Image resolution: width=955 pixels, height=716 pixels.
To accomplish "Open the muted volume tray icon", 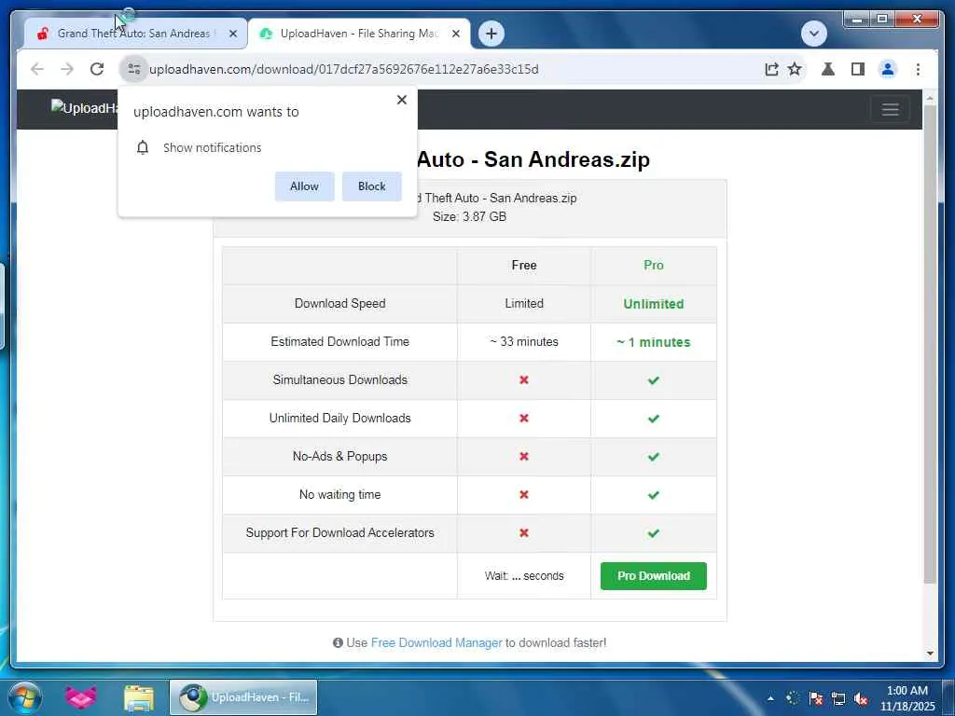I will [861, 698].
